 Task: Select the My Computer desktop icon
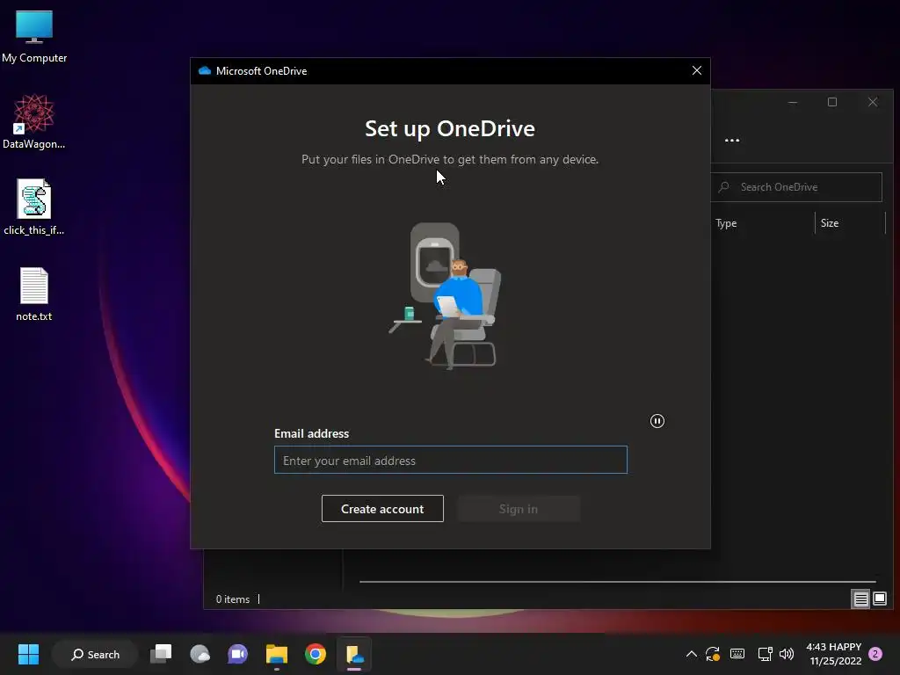34,37
